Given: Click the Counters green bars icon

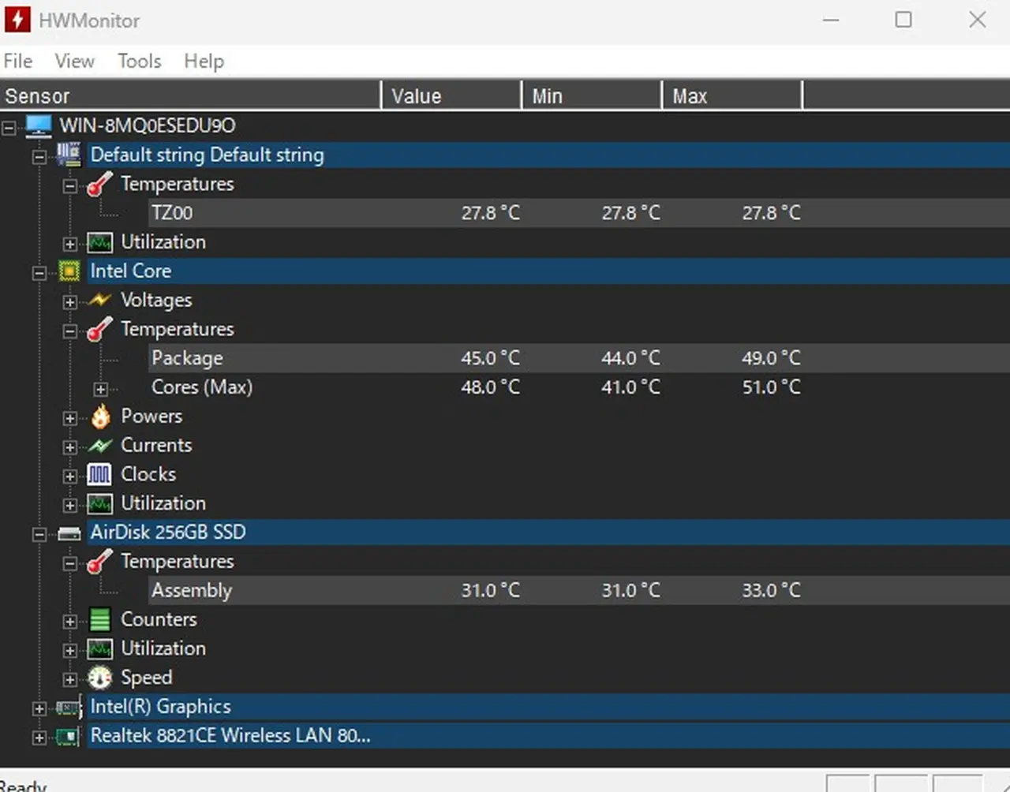Looking at the screenshot, I should pos(100,620).
